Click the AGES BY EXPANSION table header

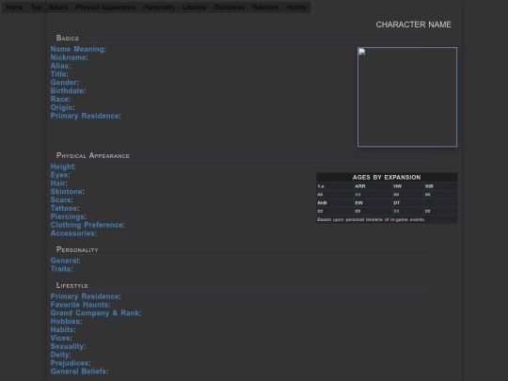[x=387, y=177]
